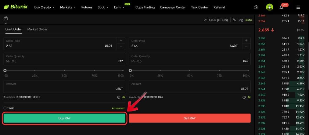Viewport: 309px width, 135px height.
Task: Open the notifications bell
Action: pos(282,7)
